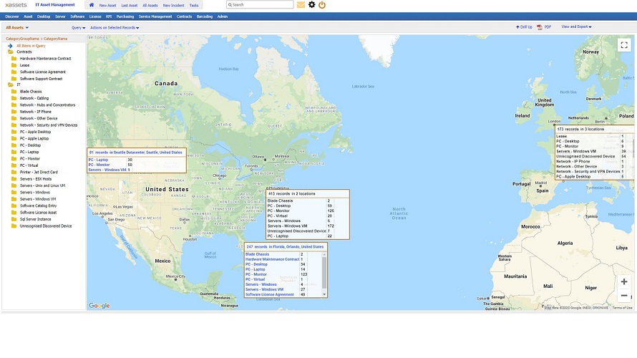Image resolution: width=637 pixels, height=358 pixels.
Task: Select Network - IP Phone in the tree
Action: [x=36, y=112]
